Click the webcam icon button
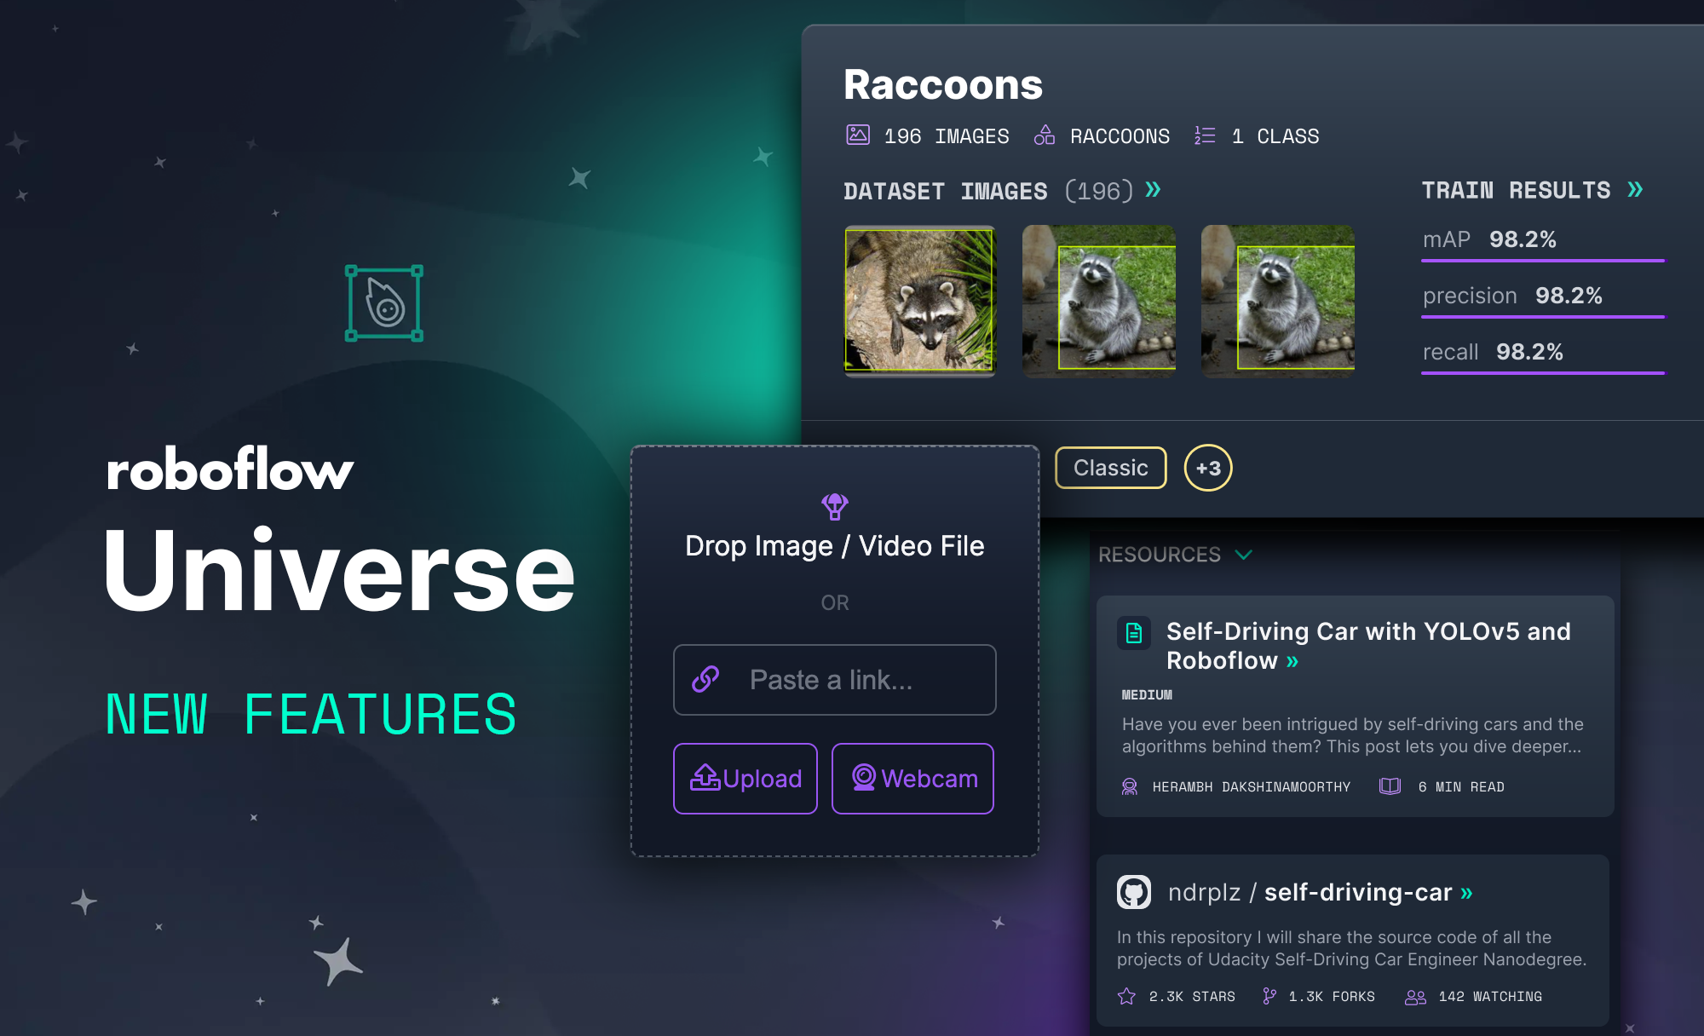 point(866,778)
